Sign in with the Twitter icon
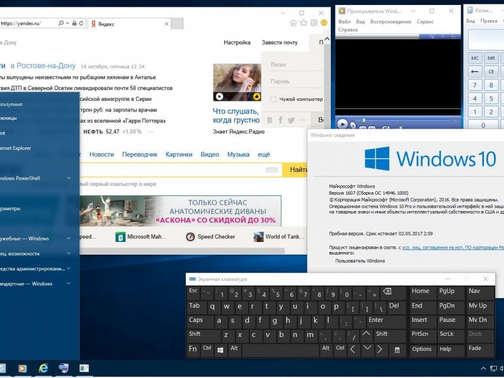 pos(291,120)
